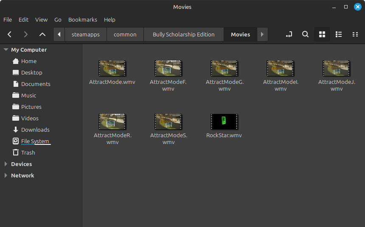
Task: Switch to icon view
Action: pos(322,34)
